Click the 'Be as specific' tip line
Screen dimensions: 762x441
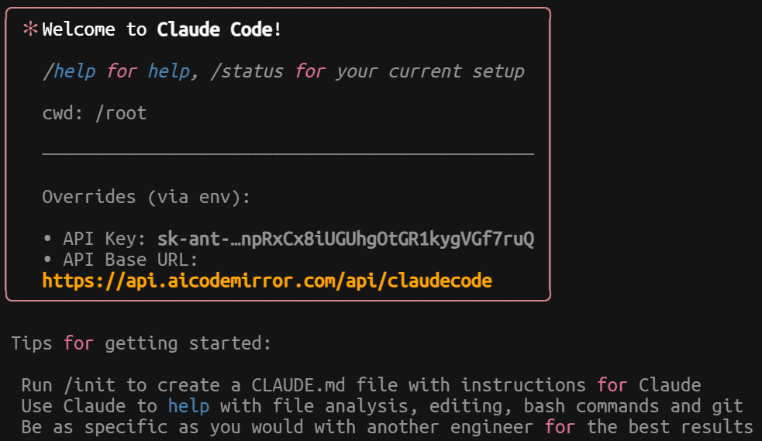pos(387,427)
